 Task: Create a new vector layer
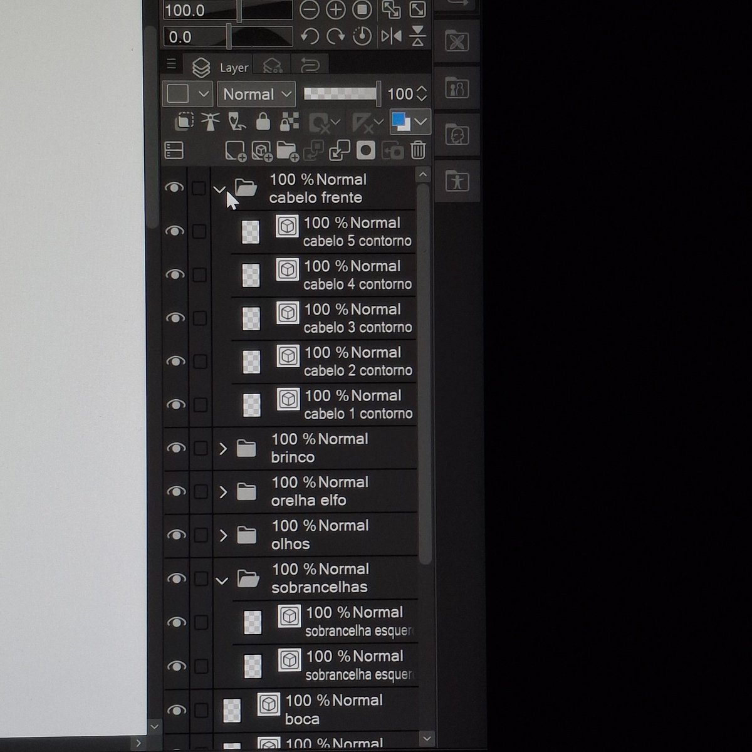261,150
